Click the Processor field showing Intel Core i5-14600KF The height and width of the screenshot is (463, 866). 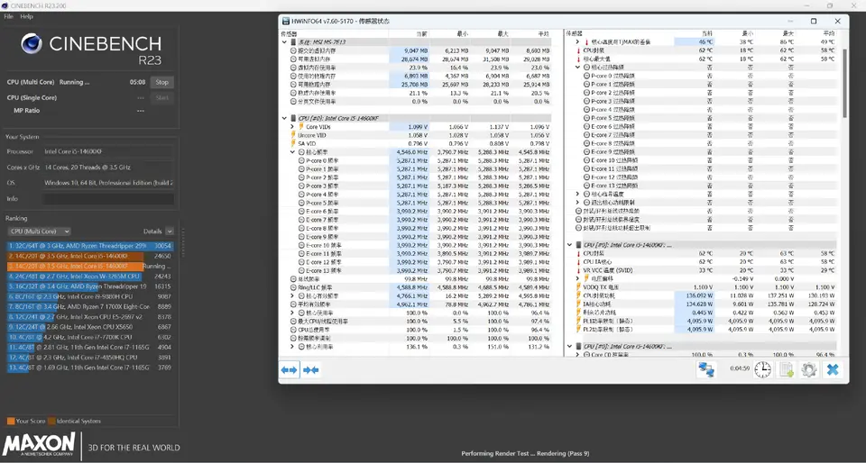tap(108, 151)
